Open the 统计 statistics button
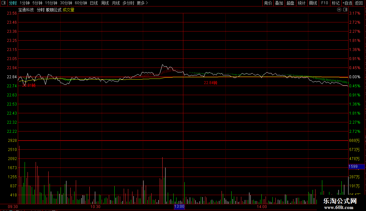 302,3
